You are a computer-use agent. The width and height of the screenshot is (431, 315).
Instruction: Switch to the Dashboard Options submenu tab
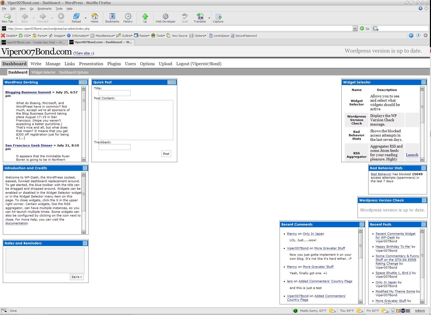pos(74,72)
